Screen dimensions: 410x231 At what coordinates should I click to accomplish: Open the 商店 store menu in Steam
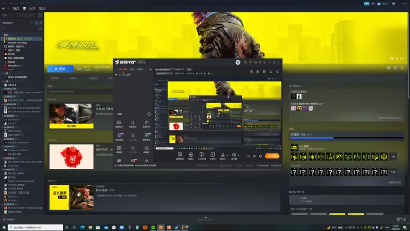click(16, 9)
